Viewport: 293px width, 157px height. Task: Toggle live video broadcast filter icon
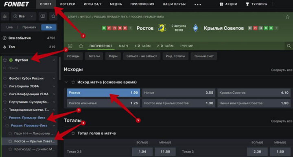click(x=43, y=16)
